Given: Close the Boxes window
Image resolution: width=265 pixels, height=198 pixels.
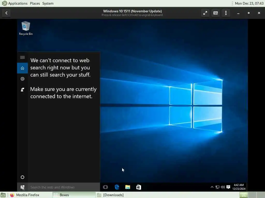Looking at the screenshot, I should click(x=259, y=13).
